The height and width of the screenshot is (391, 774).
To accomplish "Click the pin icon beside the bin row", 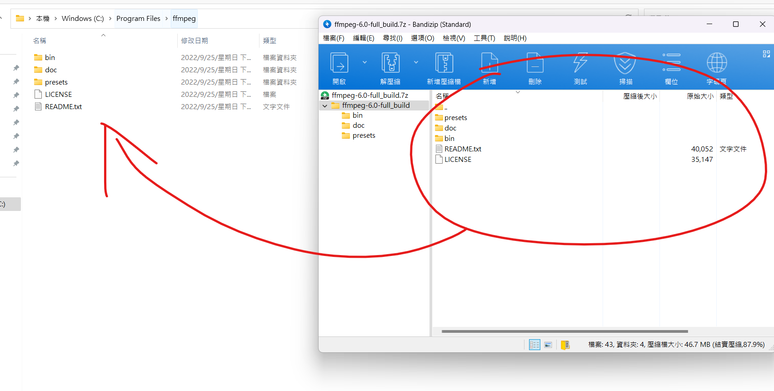I will pyautogui.click(x=16, y=68).
